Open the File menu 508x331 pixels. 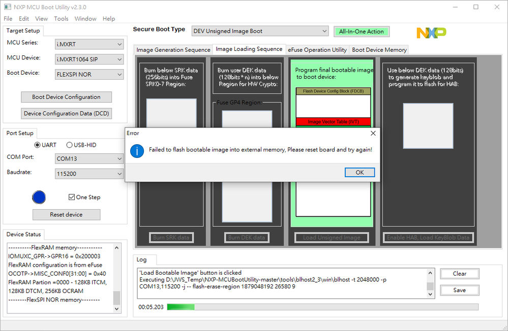click(8, 19)
